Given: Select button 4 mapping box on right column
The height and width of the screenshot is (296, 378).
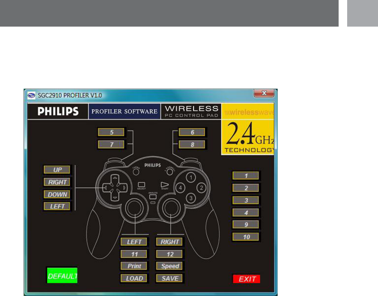Looking at the screenshot, I should click(x=246, y=213).
